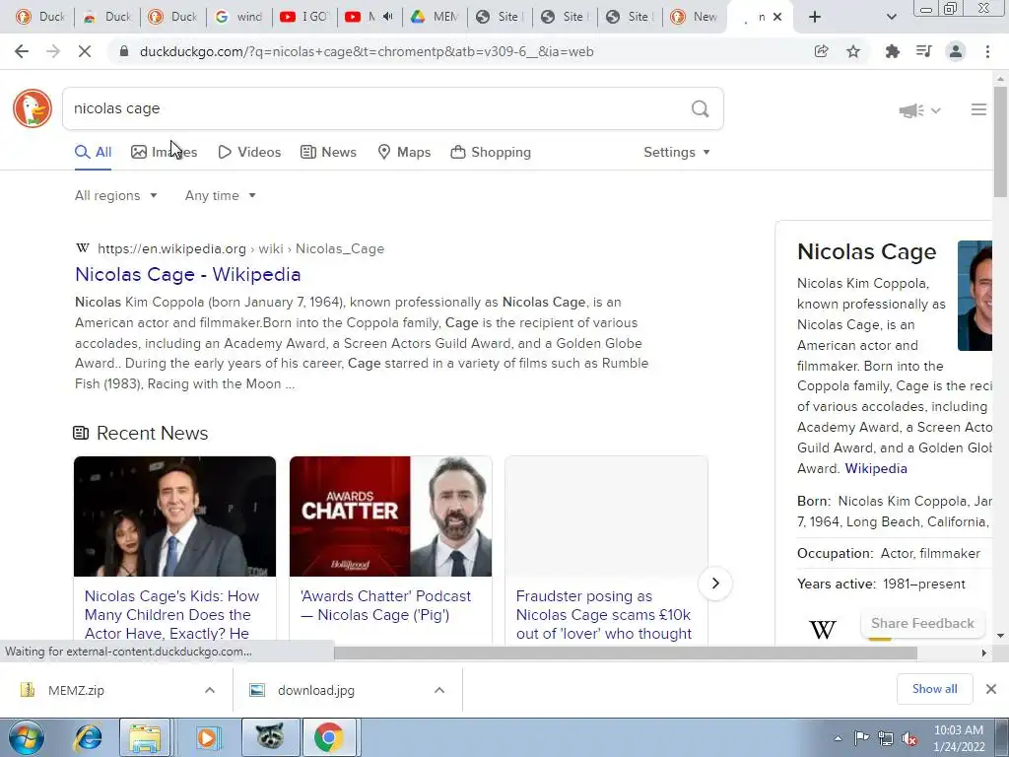Switch to Maps results tab
The width and height of the screenshot is (1009, 757).
click(x=404, y=153)
